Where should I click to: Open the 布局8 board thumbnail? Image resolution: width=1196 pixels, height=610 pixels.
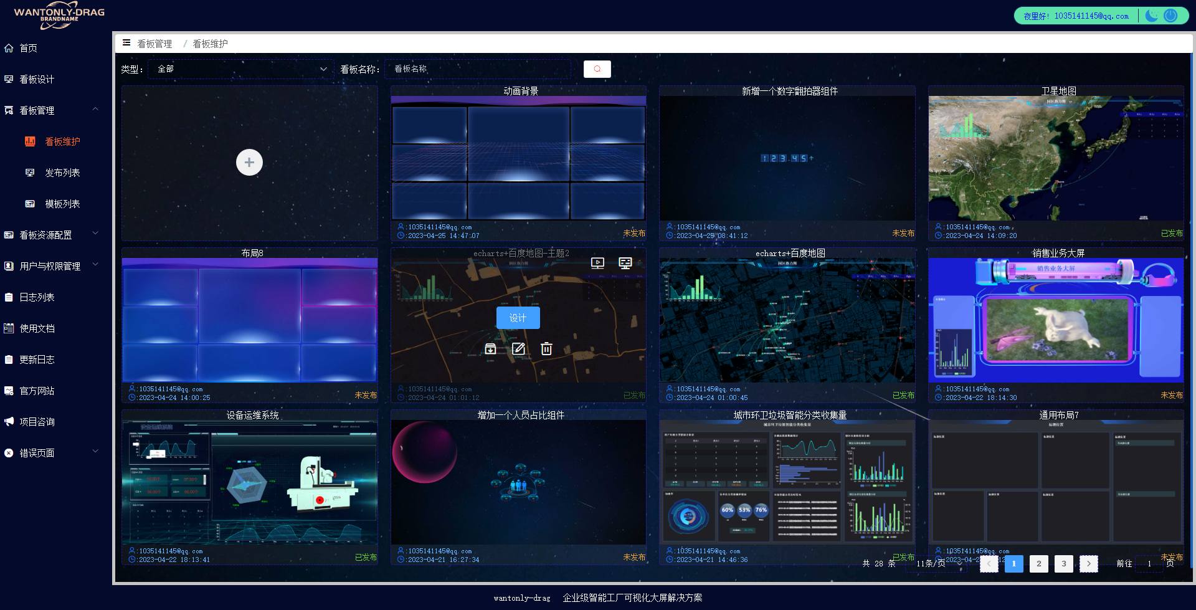250,320
